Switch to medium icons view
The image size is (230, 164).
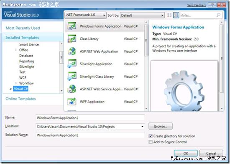point(176,15)
